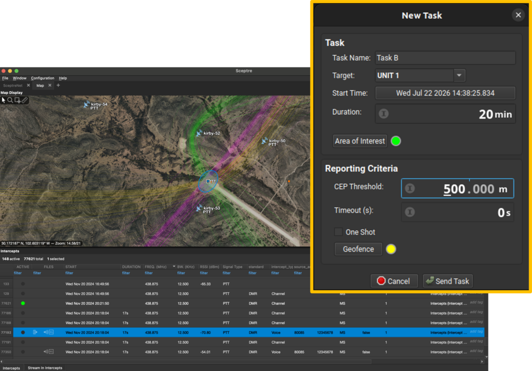
Task: Select the map pointer arrow tool
Action: click(x=4, y=100)
